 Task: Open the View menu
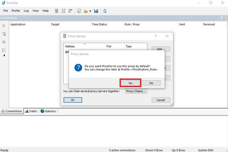point(35,11)
